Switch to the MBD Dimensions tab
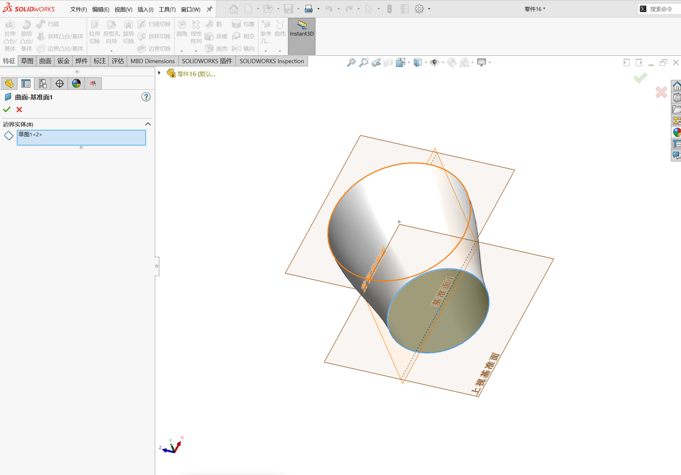Image resolution: width=681 pixels, height=475 pixels. point(152,61)
